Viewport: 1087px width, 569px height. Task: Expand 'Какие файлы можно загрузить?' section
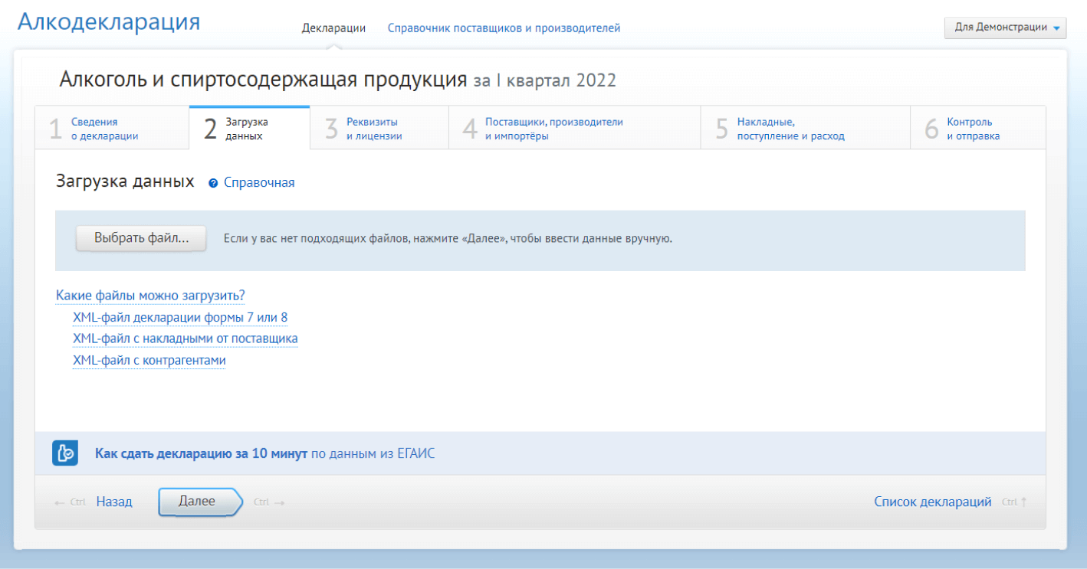click(x=150, y=296)
